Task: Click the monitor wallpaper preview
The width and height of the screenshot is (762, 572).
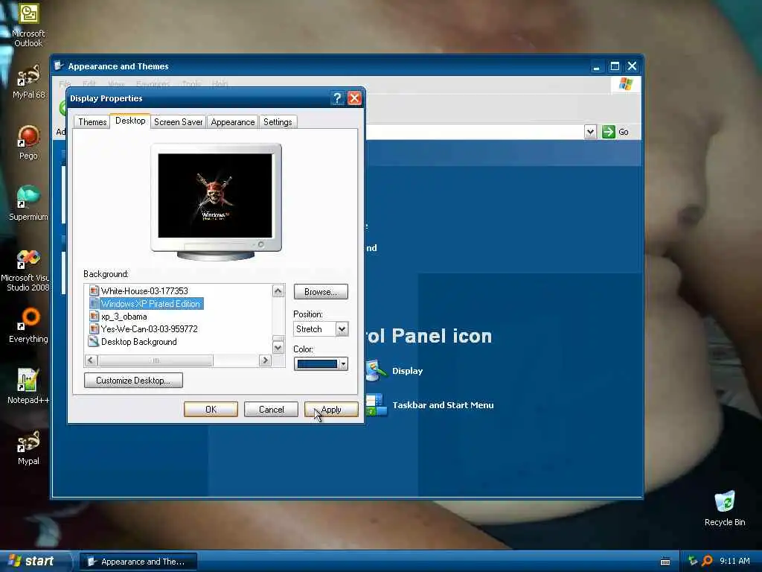Action: [215, 196]
